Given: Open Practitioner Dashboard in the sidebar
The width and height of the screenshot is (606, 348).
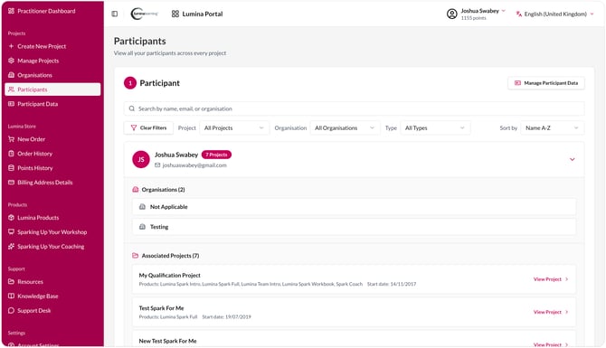Looking at the screenshot, I should [46, 11].
